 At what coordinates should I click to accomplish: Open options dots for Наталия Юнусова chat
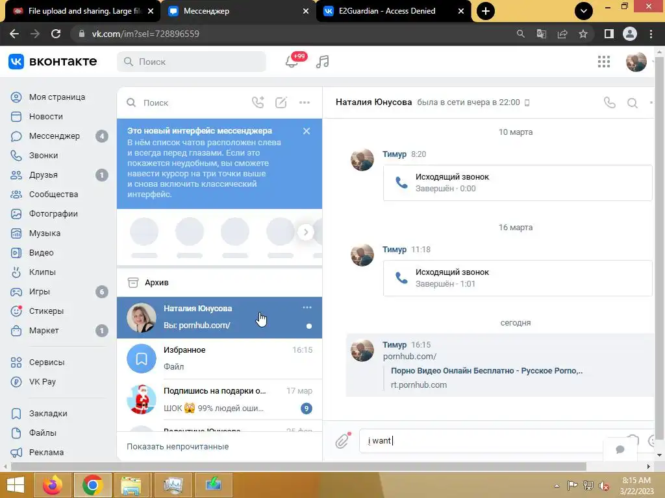[x=307, y=307]
